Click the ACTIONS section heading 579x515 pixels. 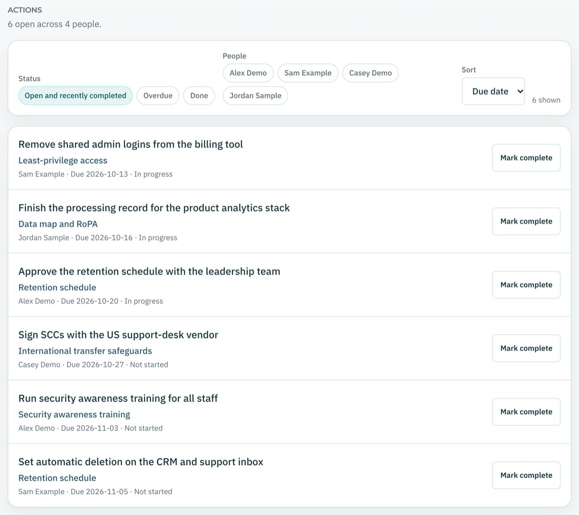coord(25,10)
